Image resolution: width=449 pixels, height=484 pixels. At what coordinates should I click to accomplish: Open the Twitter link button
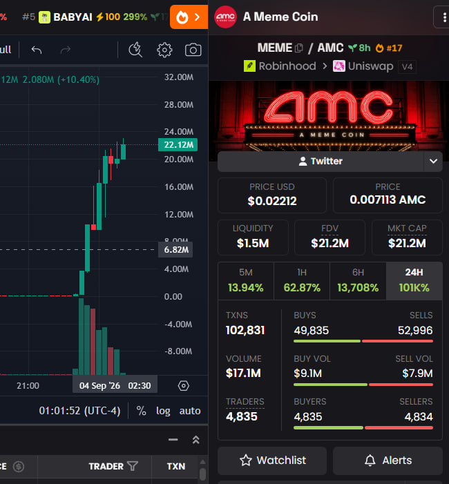pyautogui.click(x=321, y=161)
